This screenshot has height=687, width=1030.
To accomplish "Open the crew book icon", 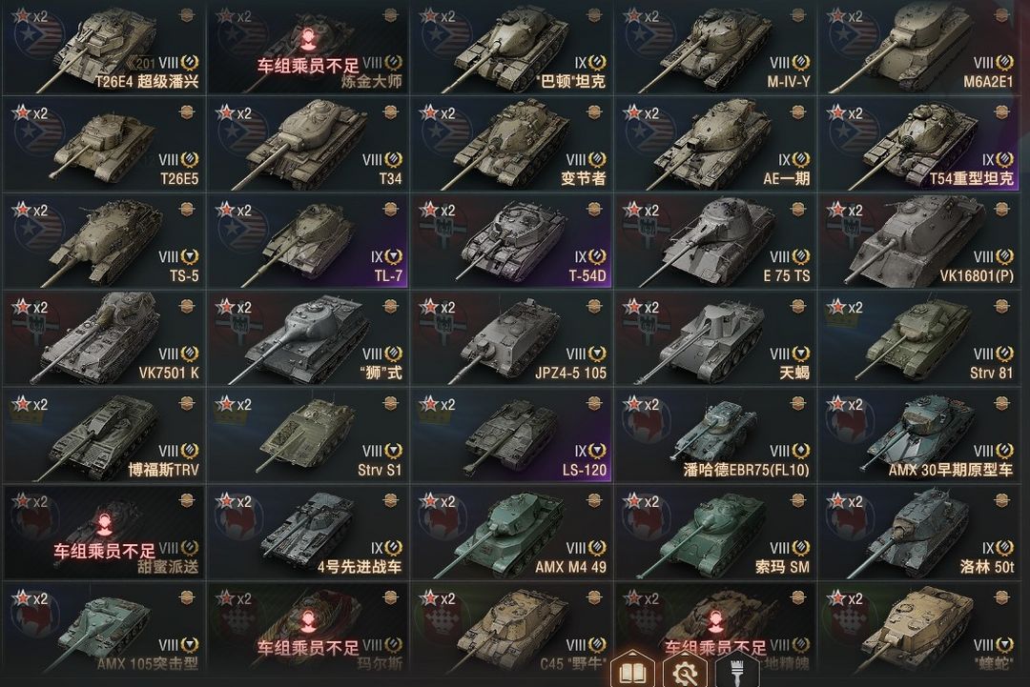I will click(632, 671).
